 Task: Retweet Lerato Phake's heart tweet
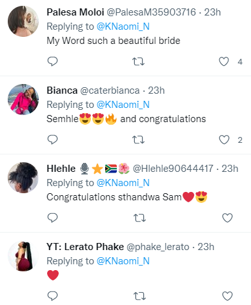140,297
